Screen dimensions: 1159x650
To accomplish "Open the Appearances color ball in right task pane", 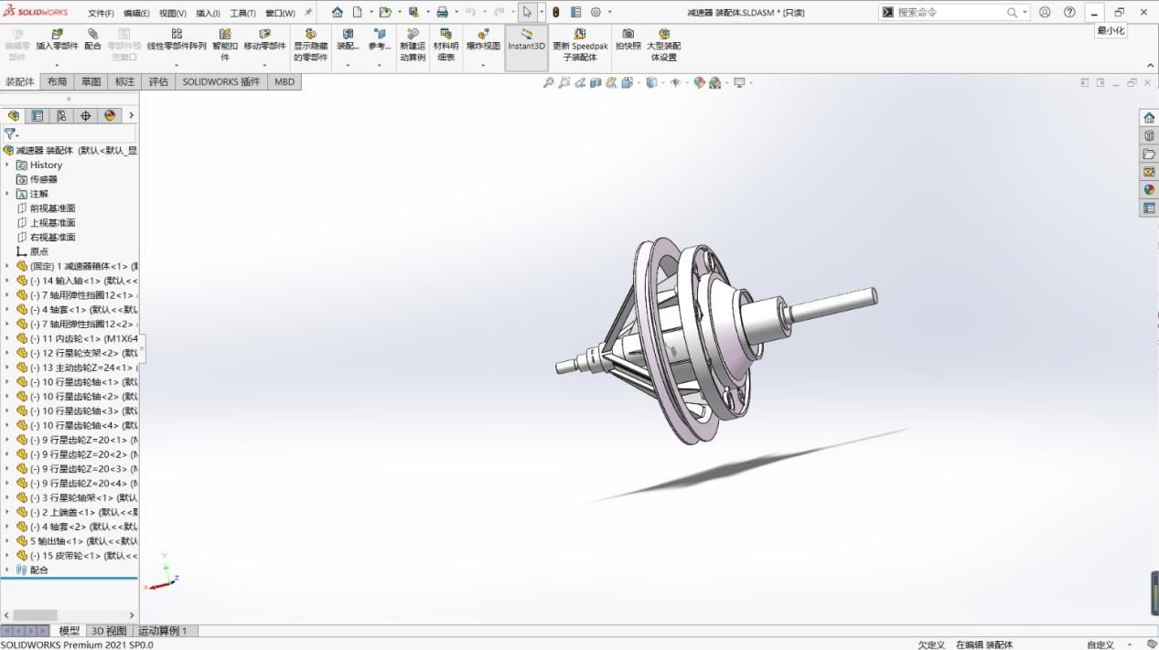I will pyautogui.click(x=1149, y=190).
